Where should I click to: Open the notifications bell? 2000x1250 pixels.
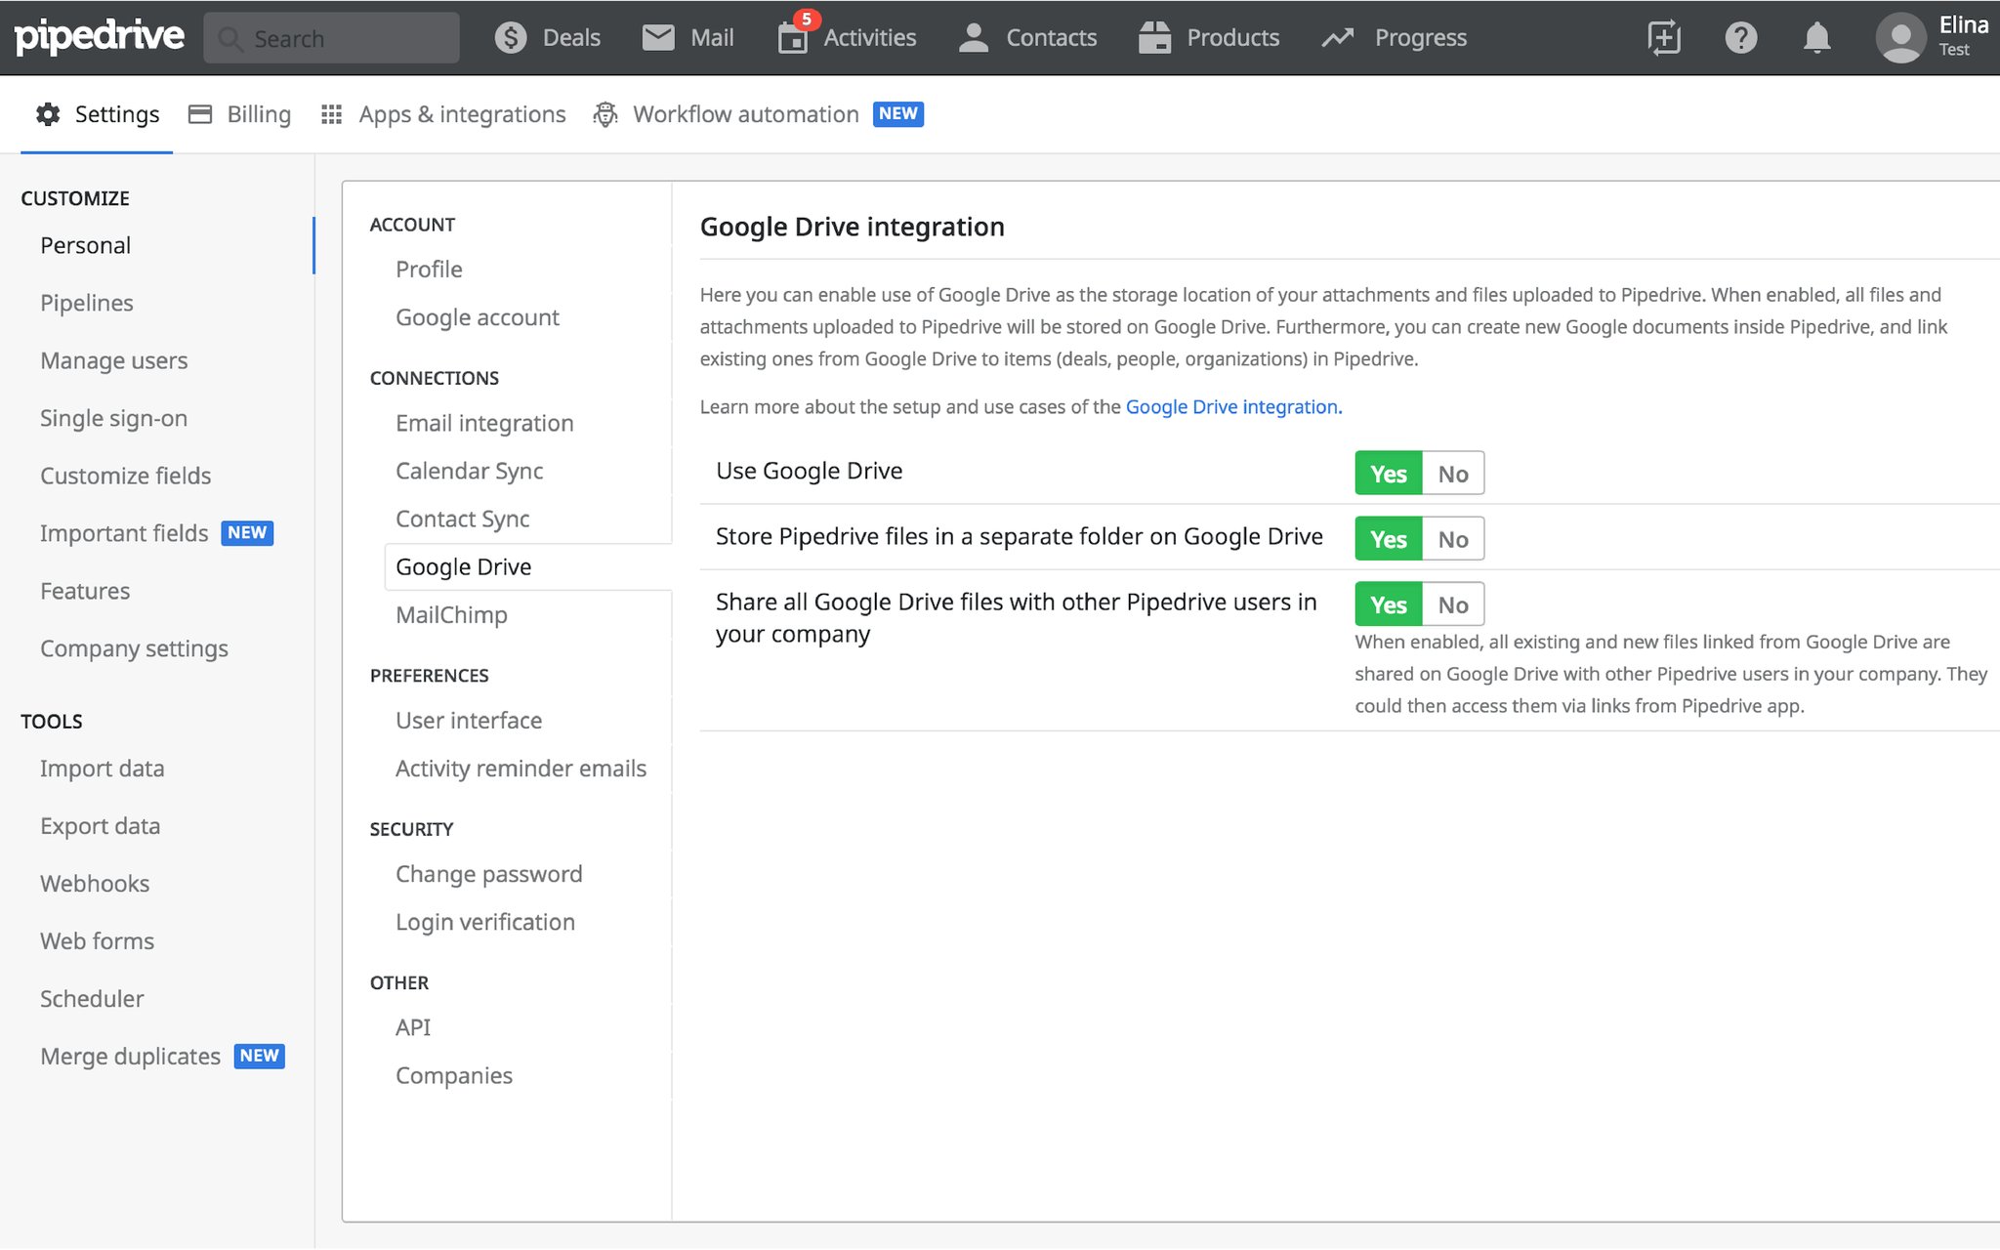(x=1816, y=37)
